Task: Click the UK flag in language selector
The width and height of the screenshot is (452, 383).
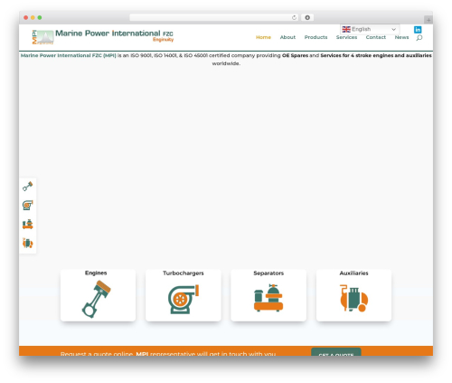Action: point(346,29)
